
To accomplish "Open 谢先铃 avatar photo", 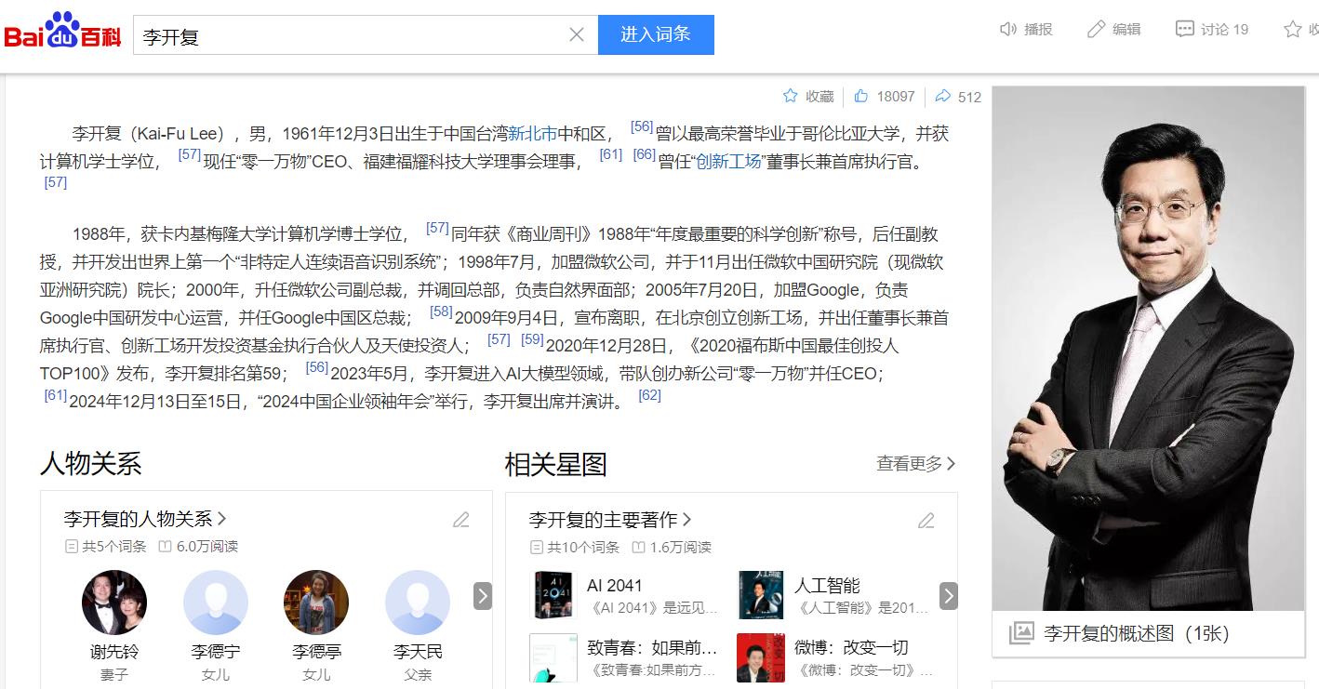I will [114, 603].
